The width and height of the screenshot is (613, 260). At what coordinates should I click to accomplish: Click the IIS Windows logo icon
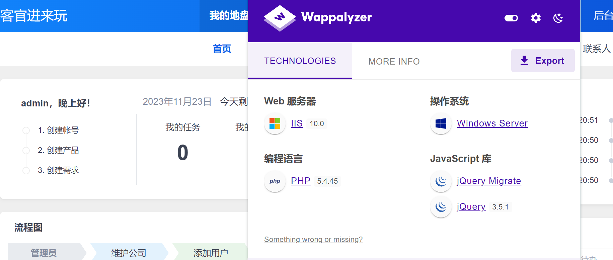coord(275,123)
